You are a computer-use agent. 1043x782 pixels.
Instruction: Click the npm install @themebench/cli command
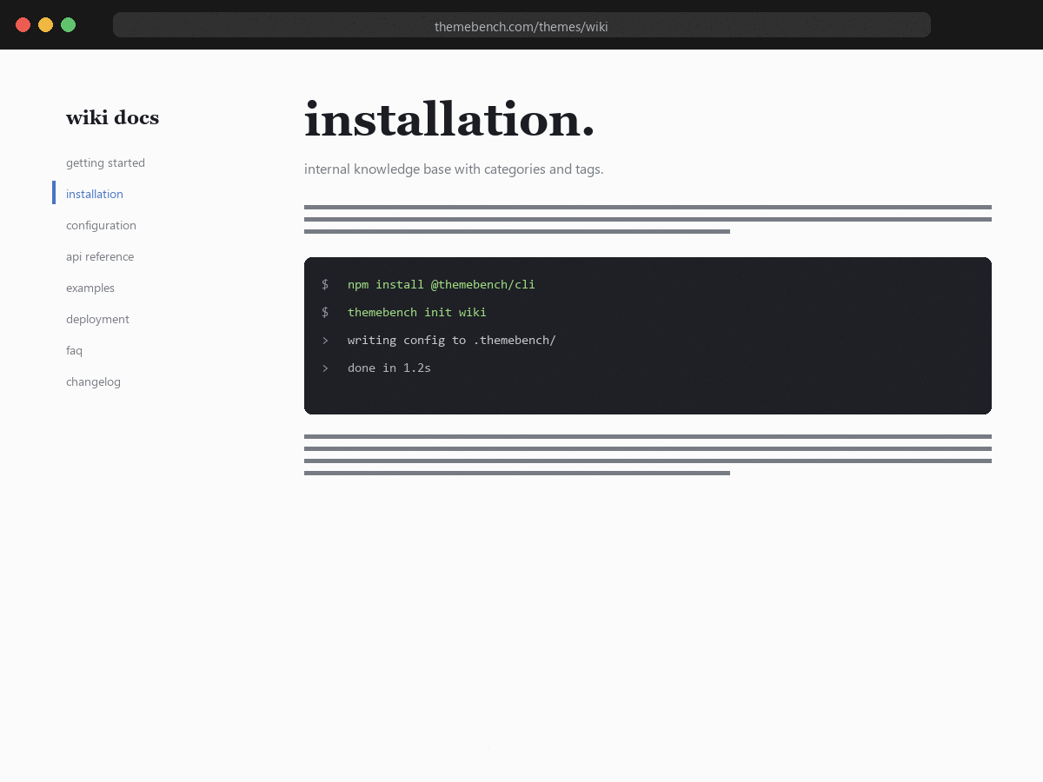pyautogui.click(x=442, y=284)
